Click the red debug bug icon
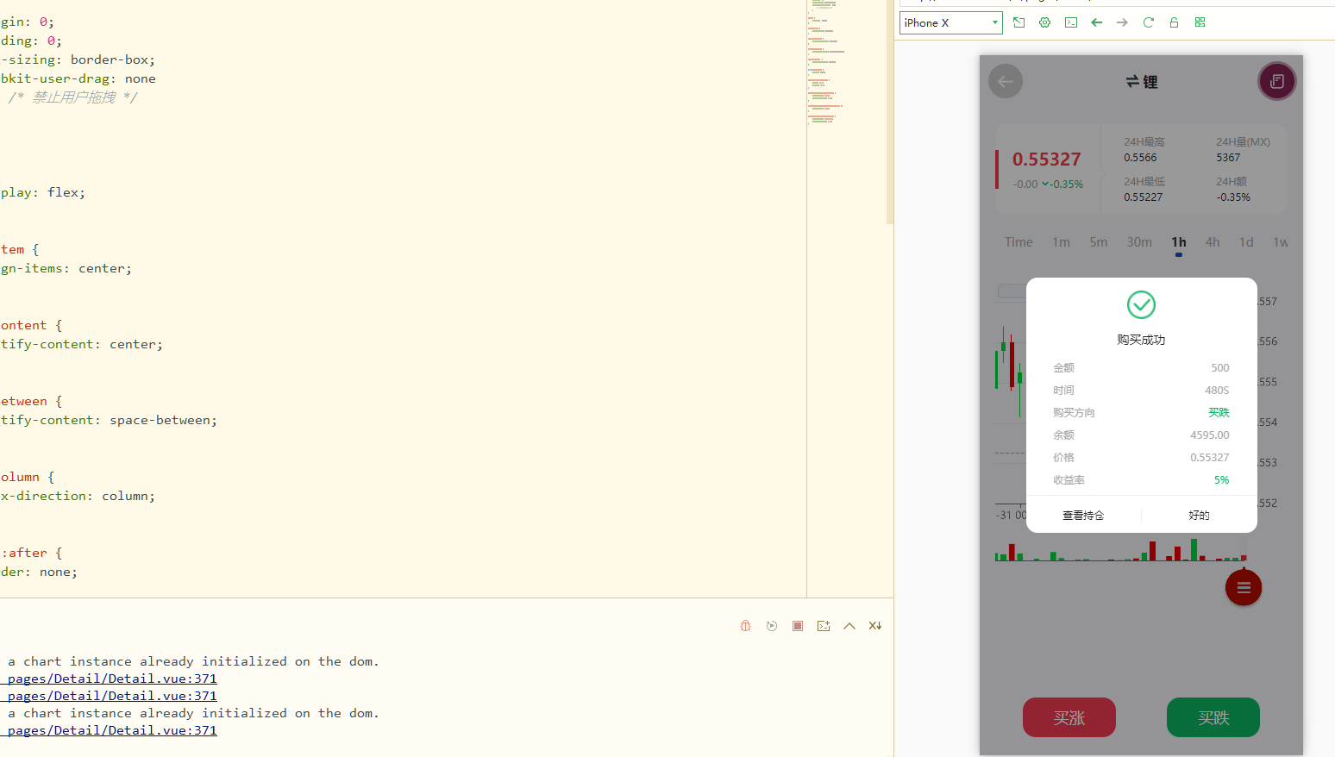 pos(745,626)
